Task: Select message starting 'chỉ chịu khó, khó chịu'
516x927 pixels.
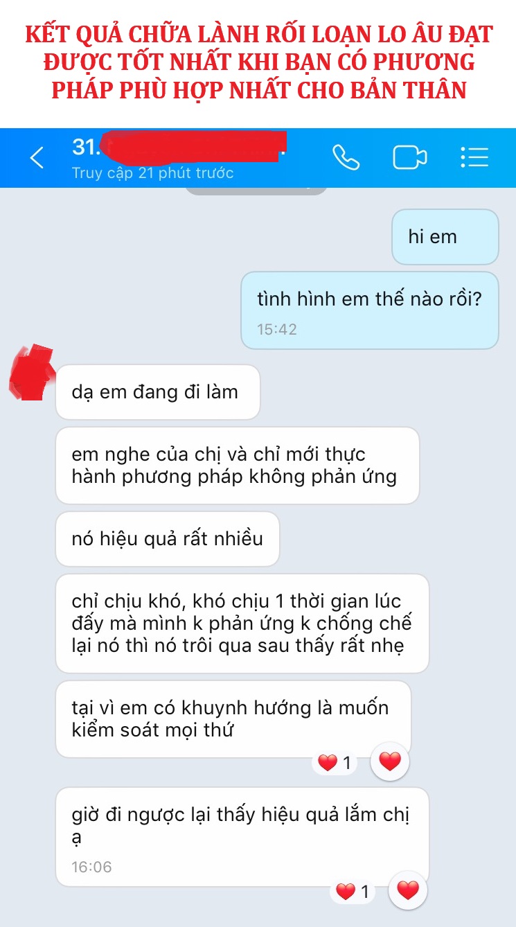Action: click(x=242, y=623)
